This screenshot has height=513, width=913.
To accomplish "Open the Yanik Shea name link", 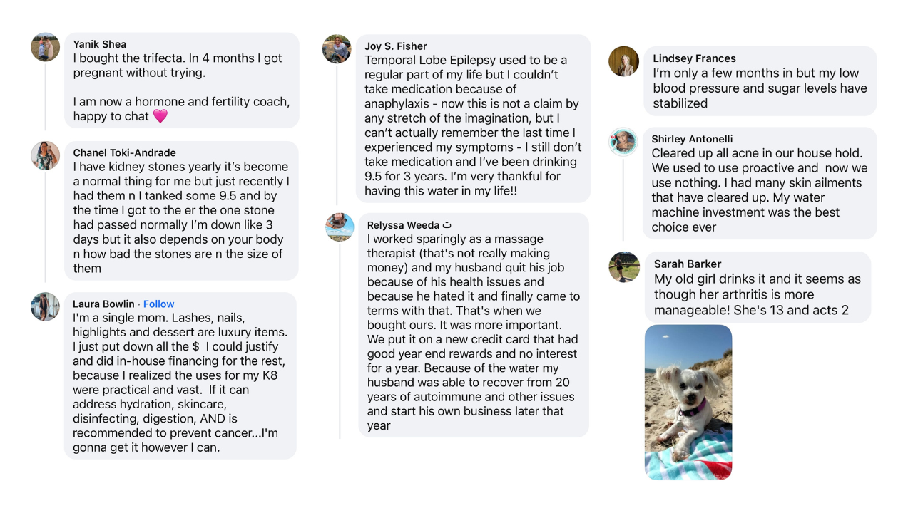I will 100,44.
